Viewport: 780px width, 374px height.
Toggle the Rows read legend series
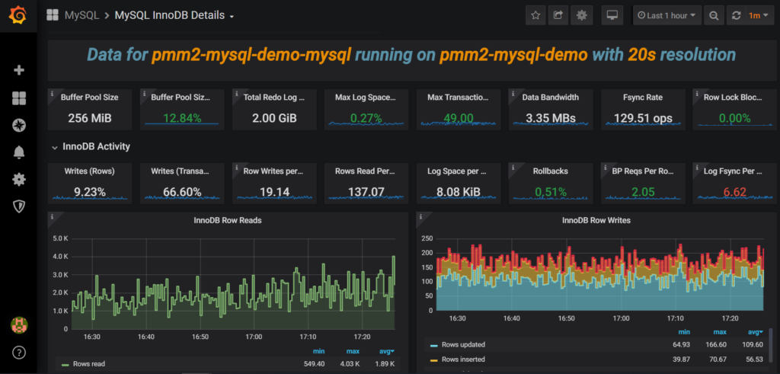pyautogui.click(x=90, y=364)
